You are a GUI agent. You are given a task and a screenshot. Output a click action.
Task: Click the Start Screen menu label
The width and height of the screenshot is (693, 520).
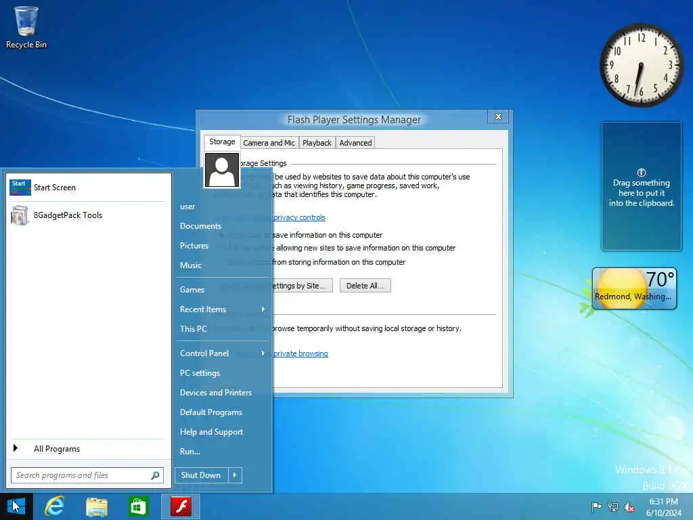[x=55, y=188]
